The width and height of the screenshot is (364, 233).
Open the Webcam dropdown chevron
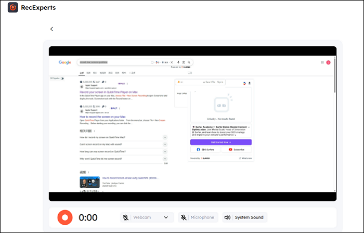pos(166,217)
